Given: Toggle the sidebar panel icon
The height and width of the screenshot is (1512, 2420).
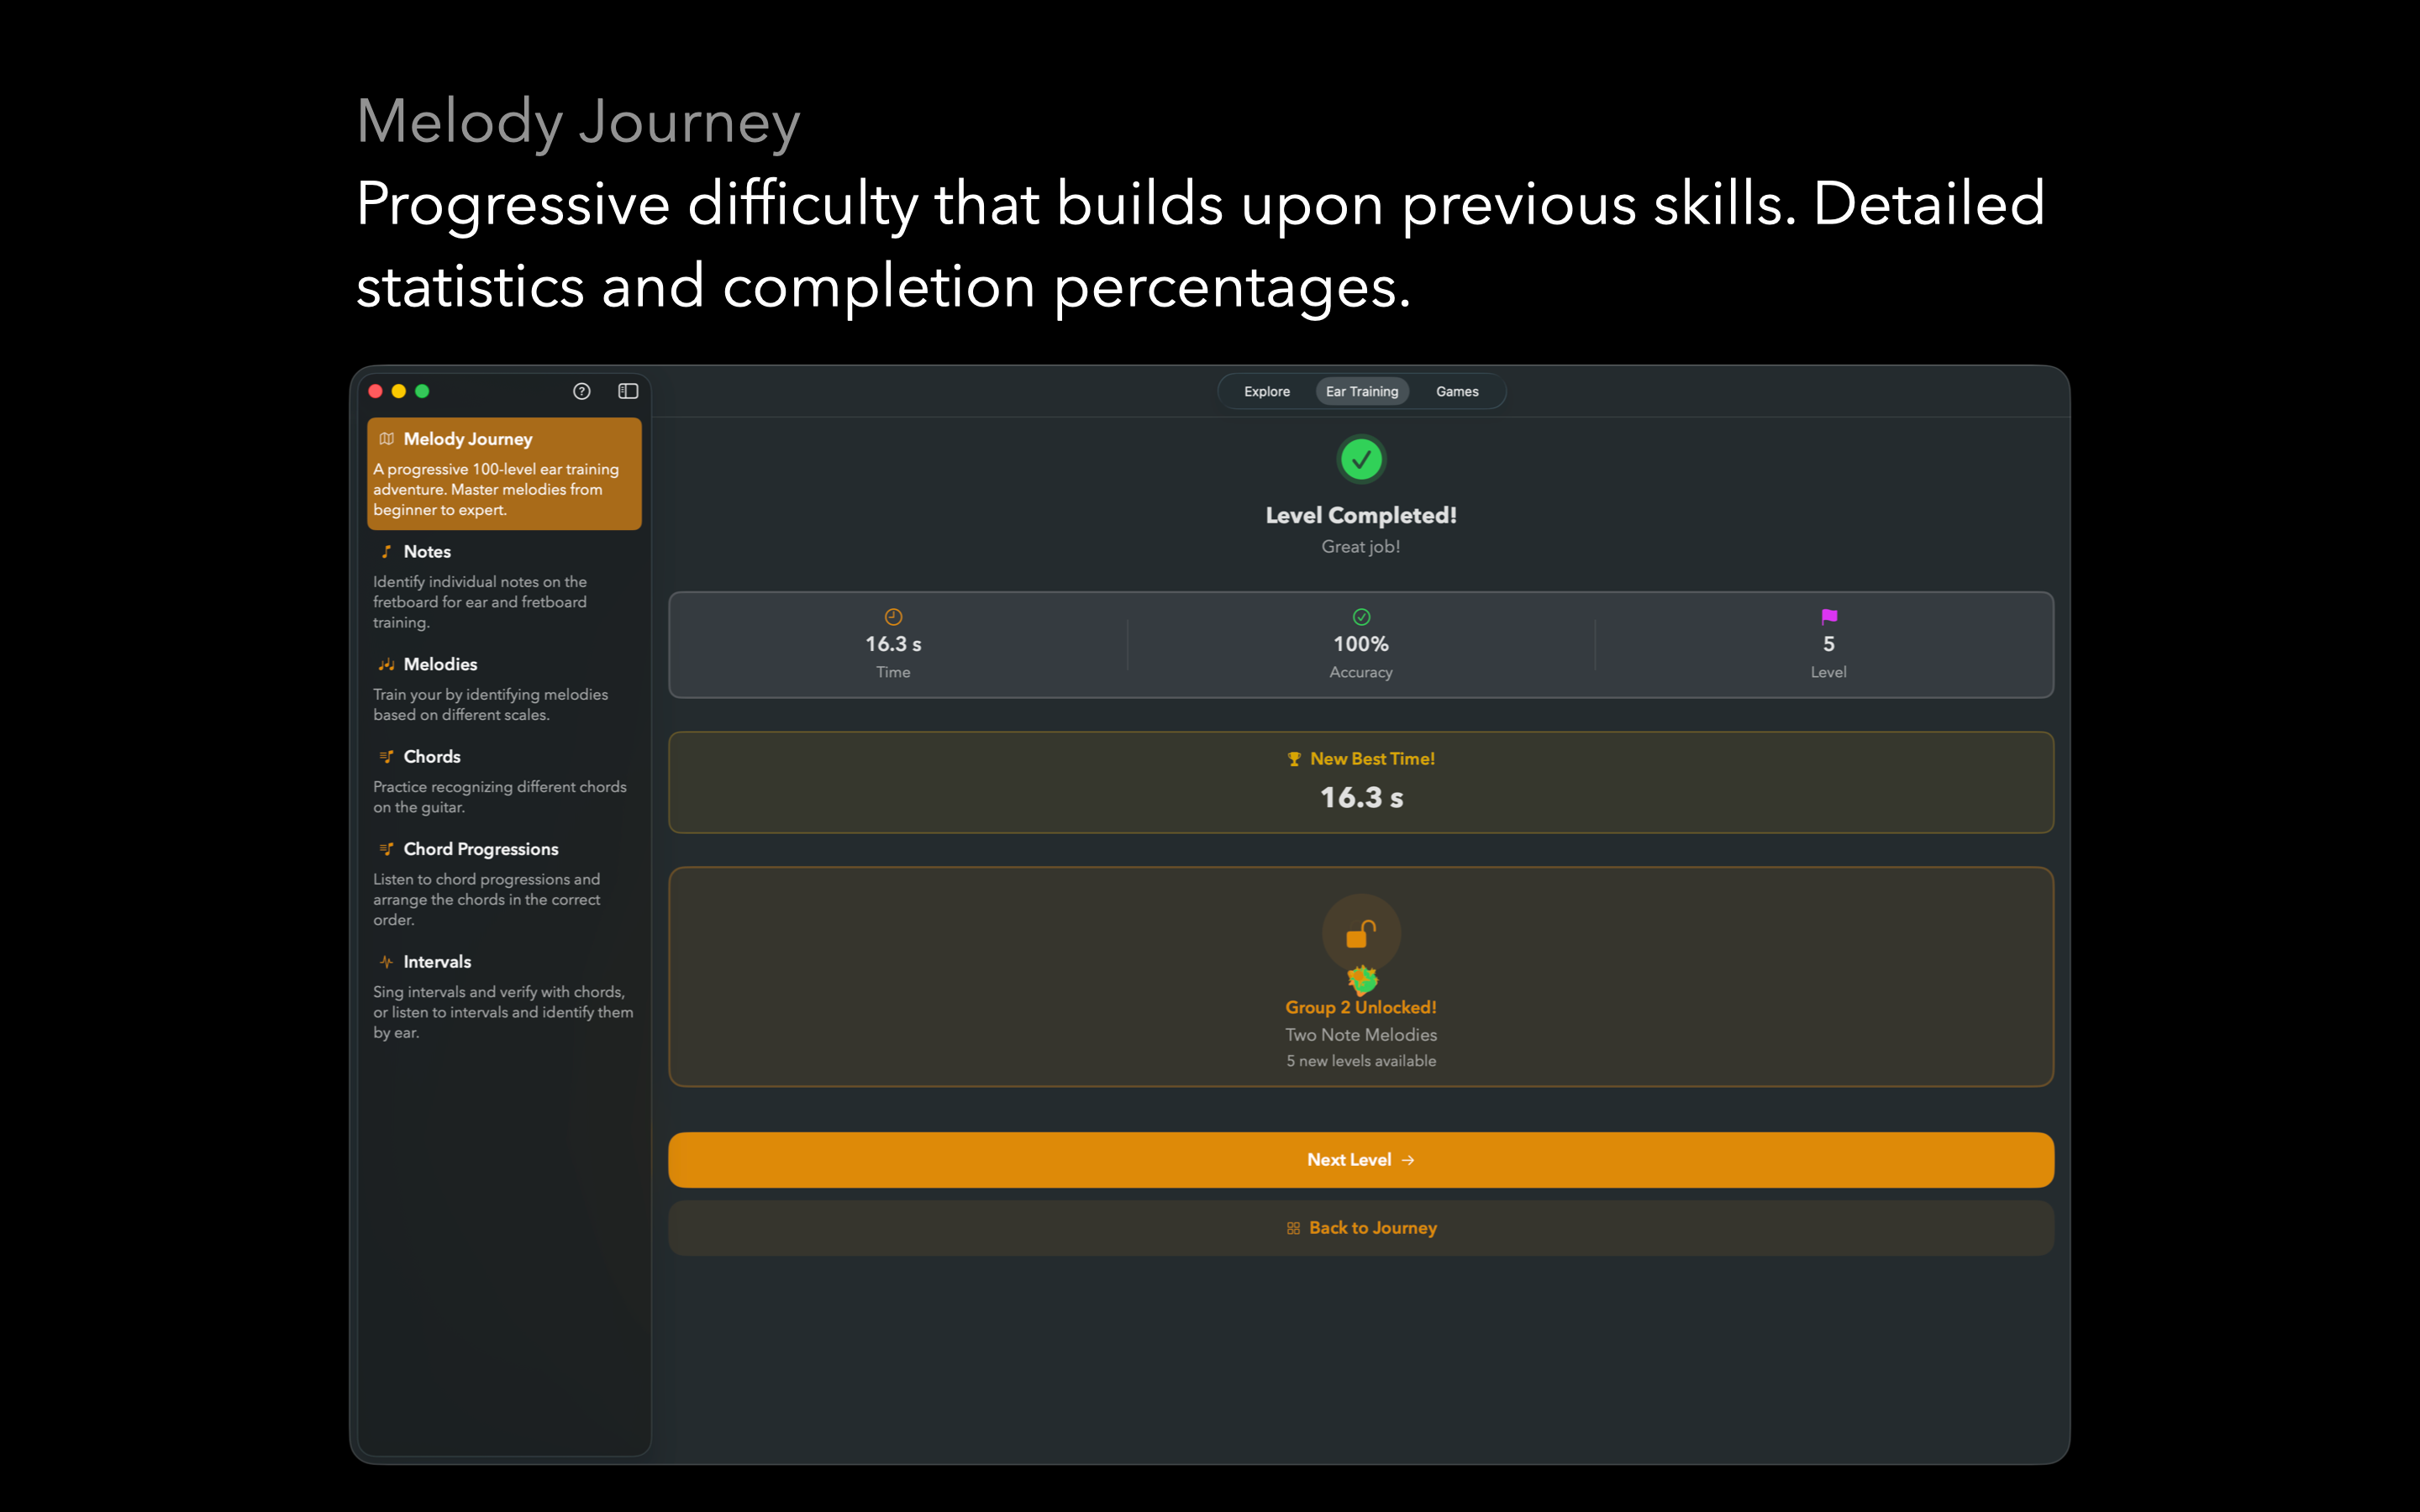Looking at the screenshot, I should (x=628, y=391).
